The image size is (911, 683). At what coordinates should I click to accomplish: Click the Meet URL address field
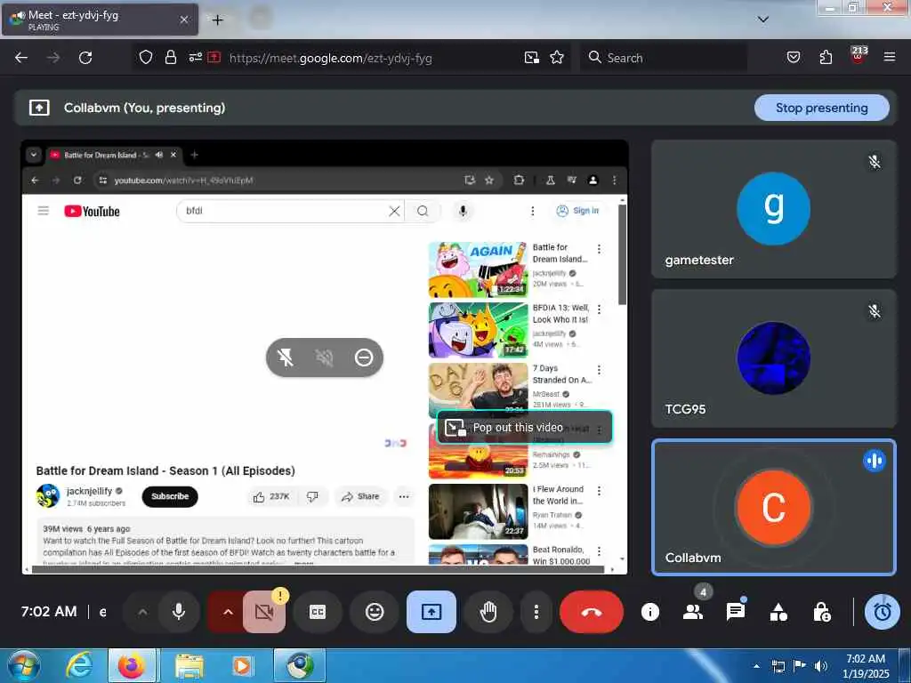[331, 58]
